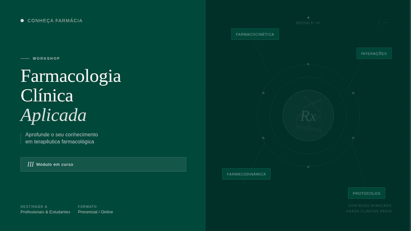Click the WORKSHOP label
Screen dimensions: 411x231
(x=46, y=58)
